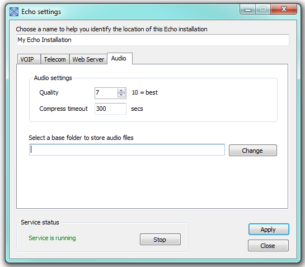The height and width of the screenshot is (267, 305).
Task: Select the Audio tab
Action: (119, 58)
